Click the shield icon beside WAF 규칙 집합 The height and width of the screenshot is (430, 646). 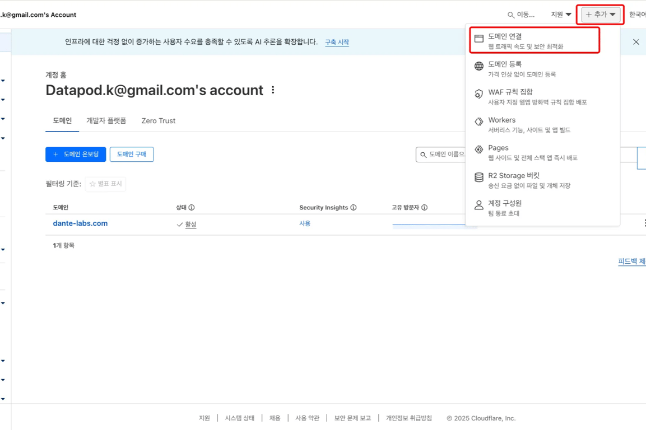478,94
